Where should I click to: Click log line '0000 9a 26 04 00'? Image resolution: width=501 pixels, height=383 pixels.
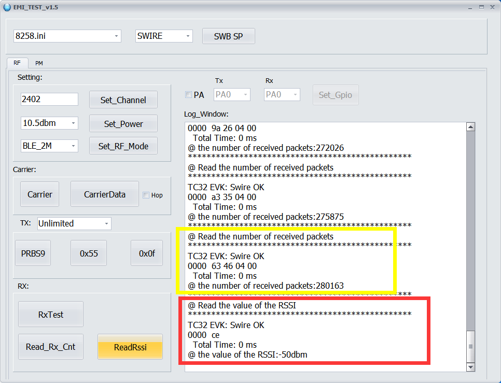pyautogui.click(x=222, y=128)
